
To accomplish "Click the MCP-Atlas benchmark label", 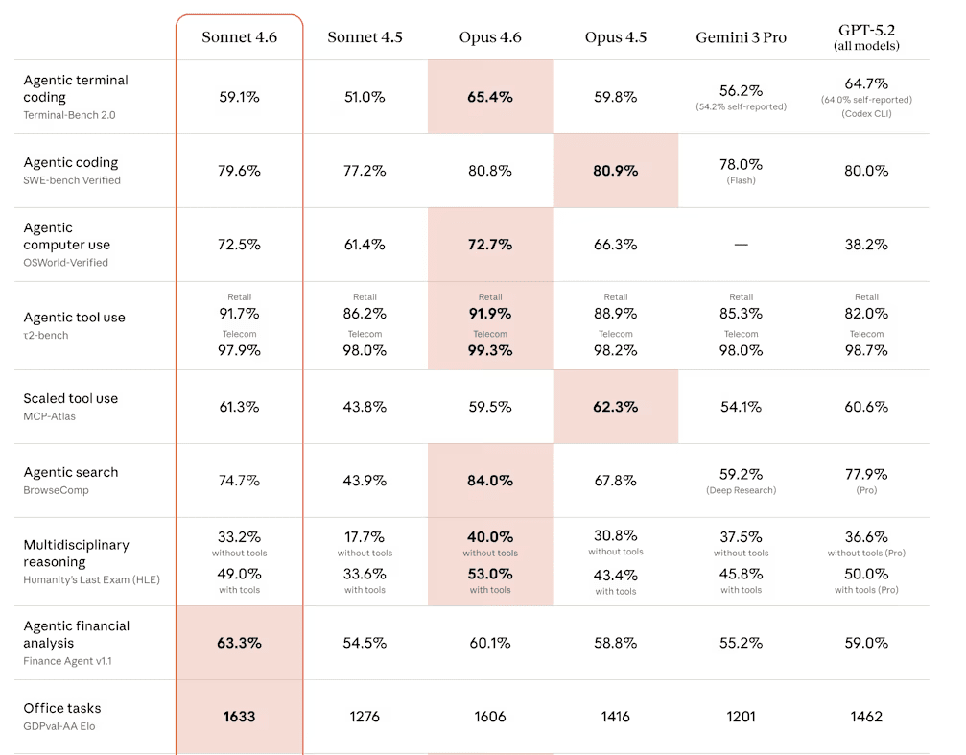I will click(49, 416).
